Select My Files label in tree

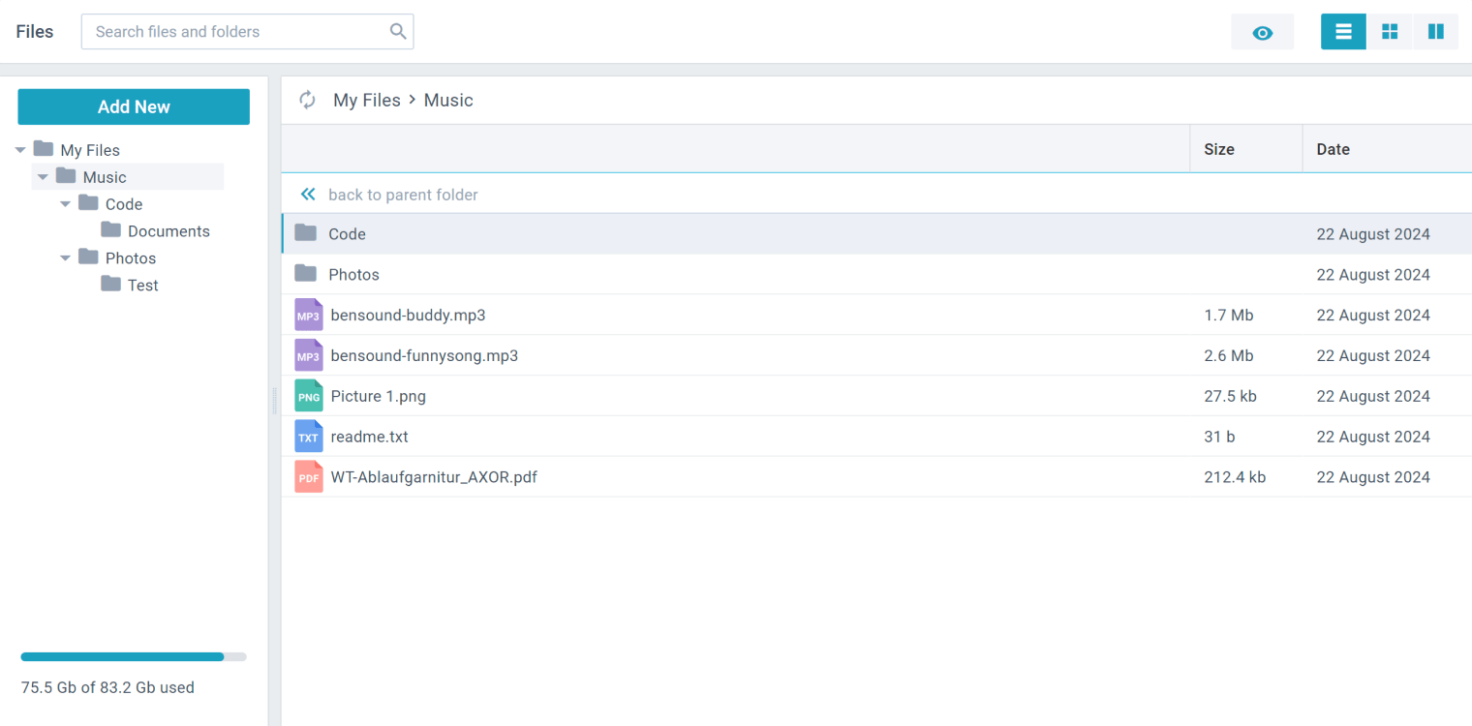(90, 150)
